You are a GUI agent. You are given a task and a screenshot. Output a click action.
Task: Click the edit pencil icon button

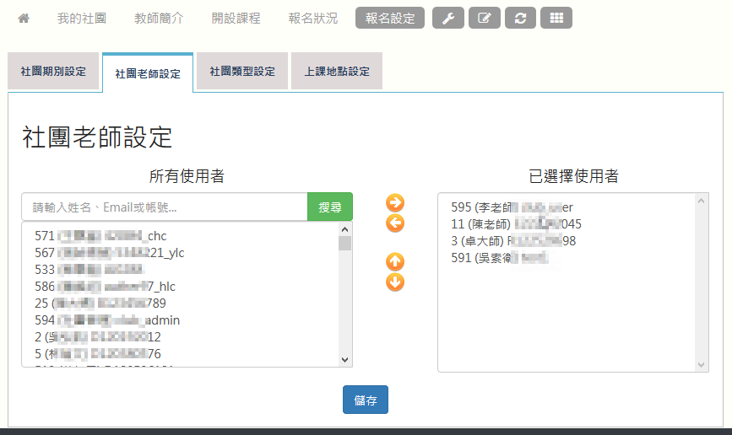[484, 18]
